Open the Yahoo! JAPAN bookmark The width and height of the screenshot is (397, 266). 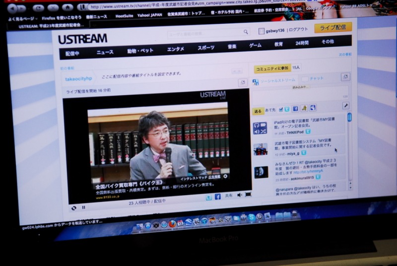pyautogui.click(x=150, y=15)
